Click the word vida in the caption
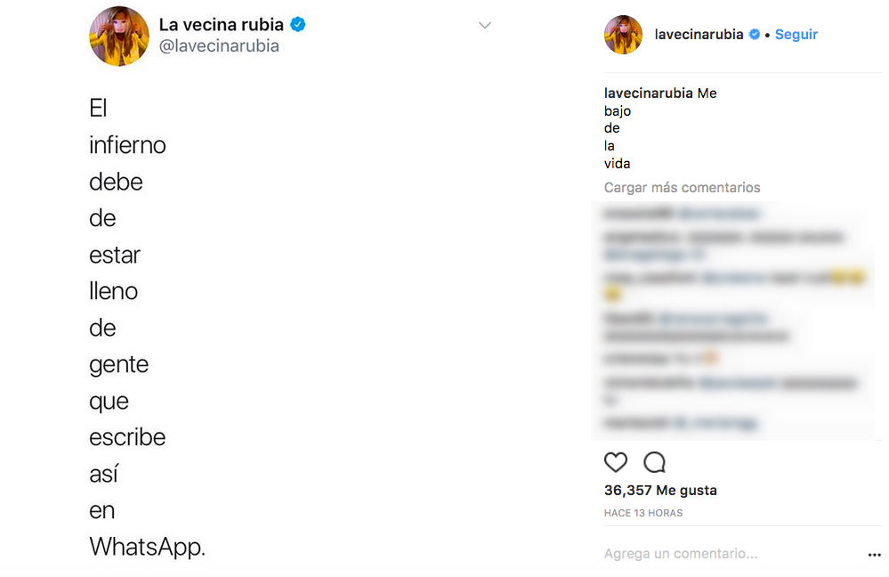Screen dimensions: 889x577 (x=617, y=164)
